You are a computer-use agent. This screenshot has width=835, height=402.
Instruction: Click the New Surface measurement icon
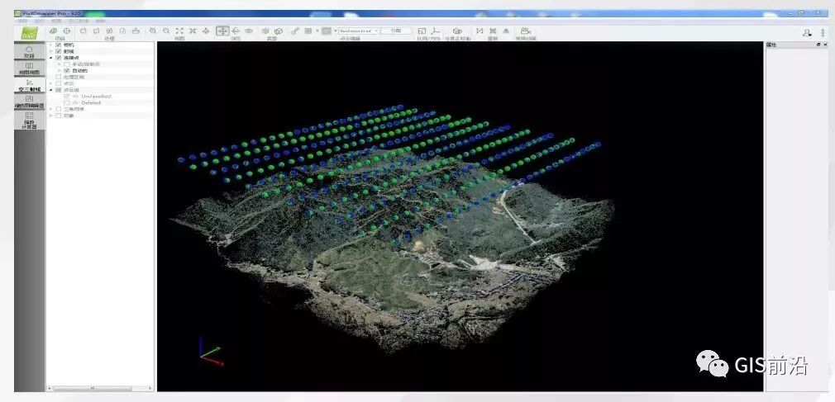(493, 31)
